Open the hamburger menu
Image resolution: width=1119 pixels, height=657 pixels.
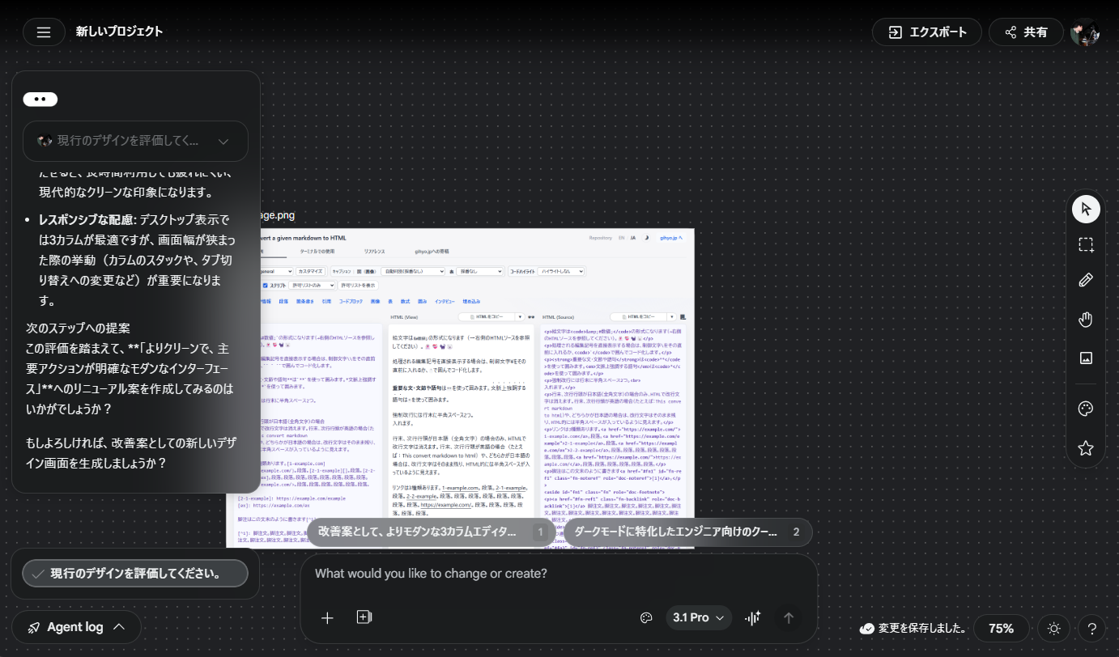point(44,32)
